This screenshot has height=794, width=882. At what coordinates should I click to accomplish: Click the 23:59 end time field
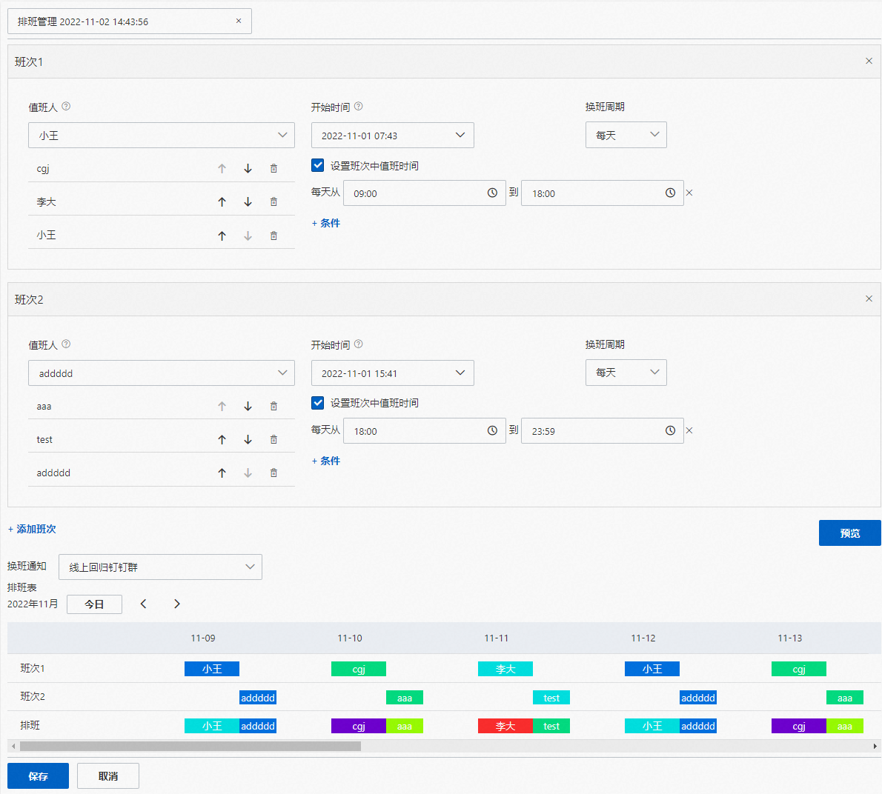point(603,430)
